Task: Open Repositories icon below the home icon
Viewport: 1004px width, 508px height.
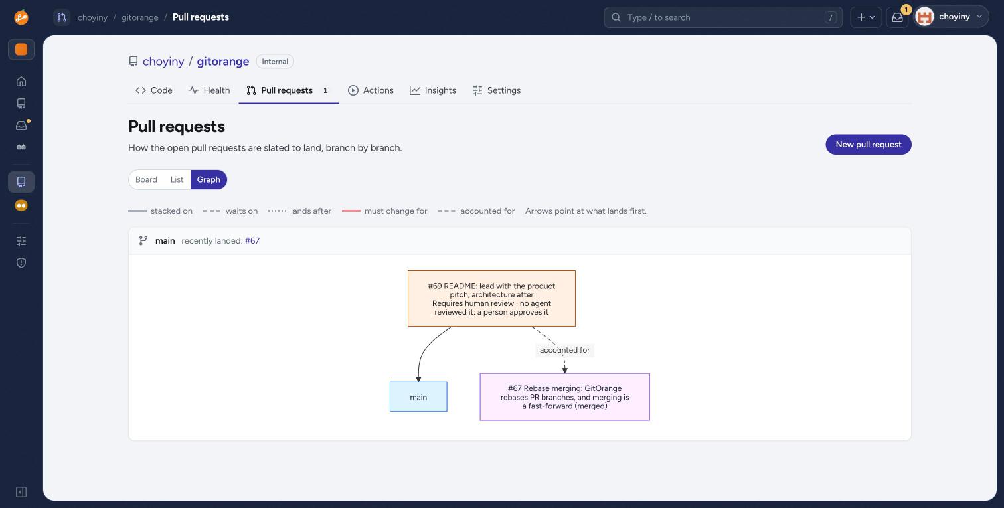Action: (x=21, y=104)
